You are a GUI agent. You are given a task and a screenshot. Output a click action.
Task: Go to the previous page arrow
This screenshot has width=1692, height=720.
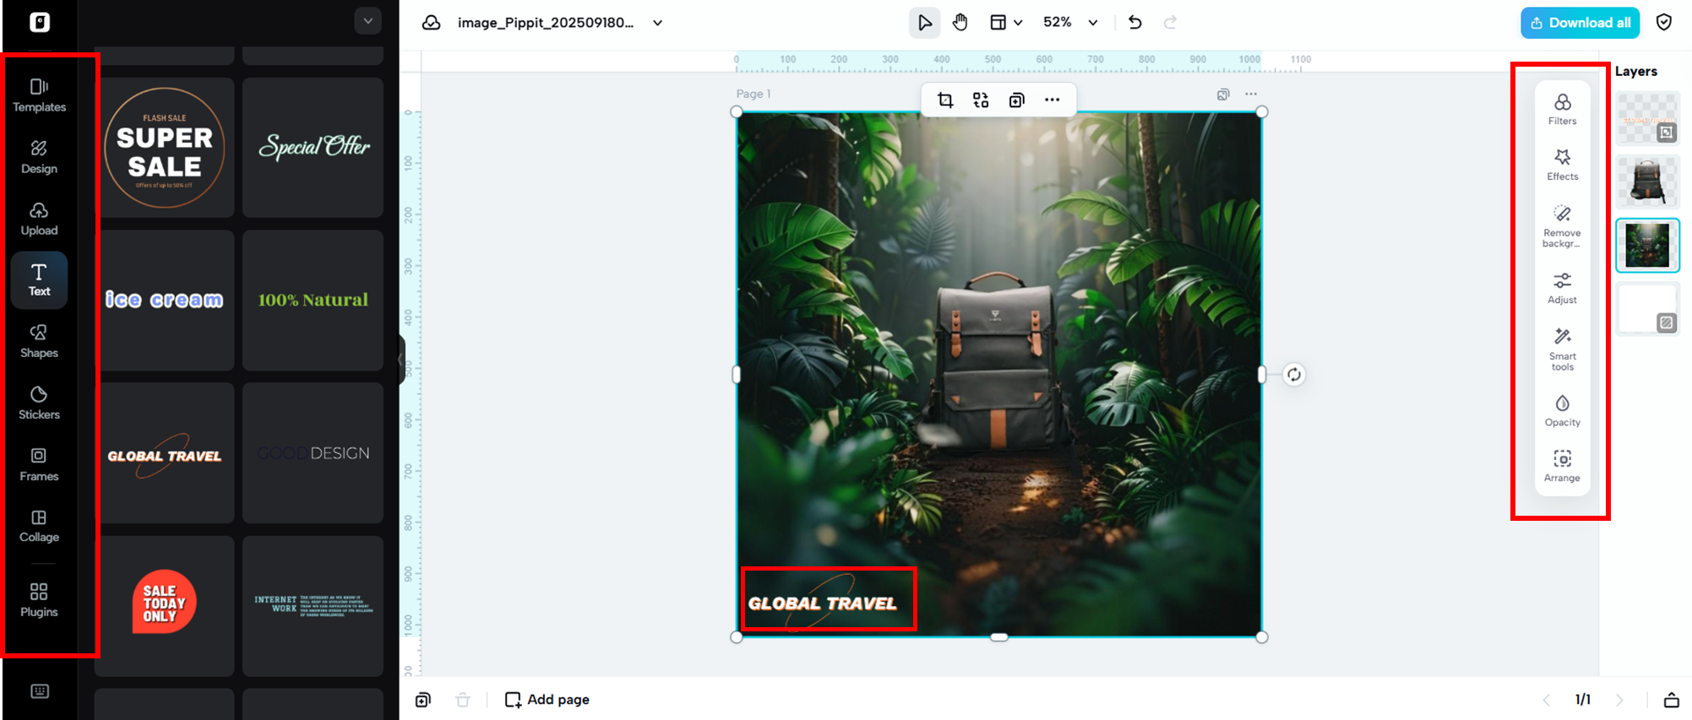tap(1546, 700)
